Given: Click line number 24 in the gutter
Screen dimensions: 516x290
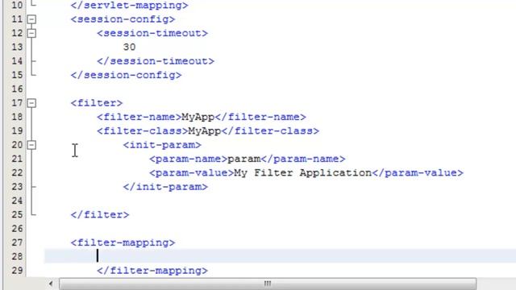Looking at the screenshot, I should [x=17, y=201].
